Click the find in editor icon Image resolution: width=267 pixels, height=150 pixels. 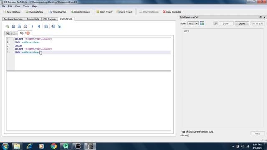(x=53, y=26)
